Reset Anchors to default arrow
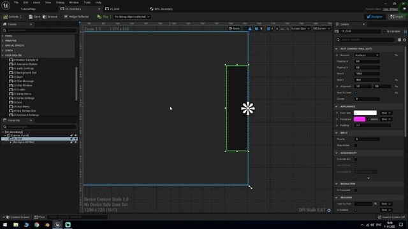Image resolution: width=408 pixels, height=229 pixels. 396,55
